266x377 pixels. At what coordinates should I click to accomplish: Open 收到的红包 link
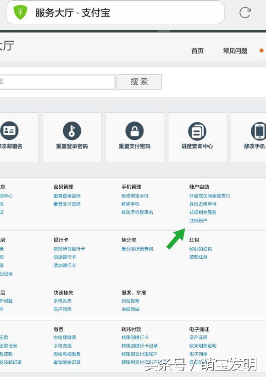200,249
